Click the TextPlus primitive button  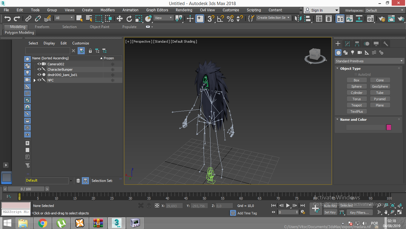(x=356, y=112)
